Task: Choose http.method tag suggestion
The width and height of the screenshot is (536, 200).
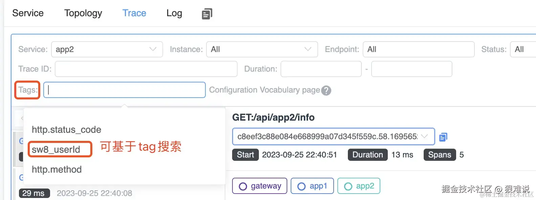Action: (57, 169)
